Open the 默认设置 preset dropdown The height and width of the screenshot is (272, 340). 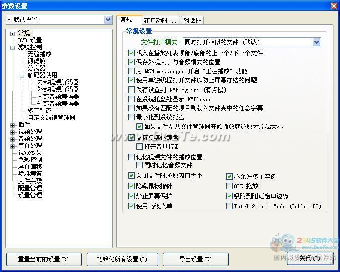click(108, 20)
